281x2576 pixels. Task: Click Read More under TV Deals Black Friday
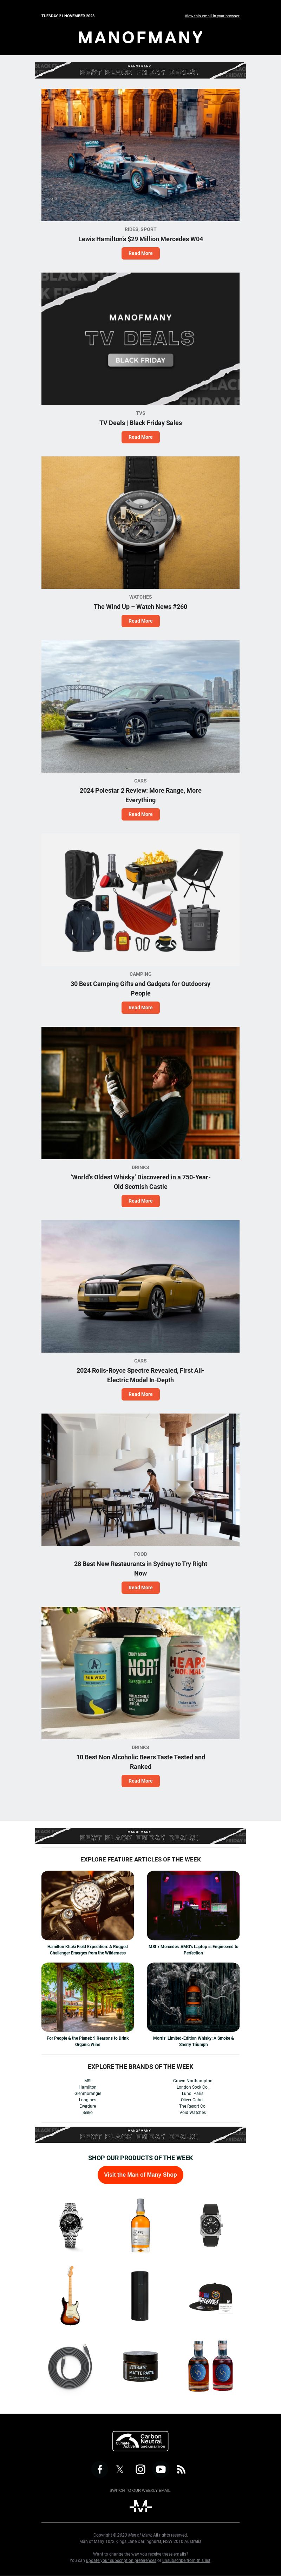coord(140,437)
